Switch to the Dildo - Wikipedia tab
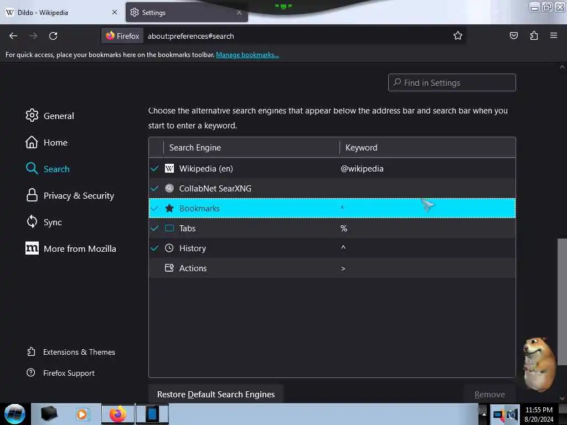The height and width of the screenshot is (425, 567). tap(61, 12)
